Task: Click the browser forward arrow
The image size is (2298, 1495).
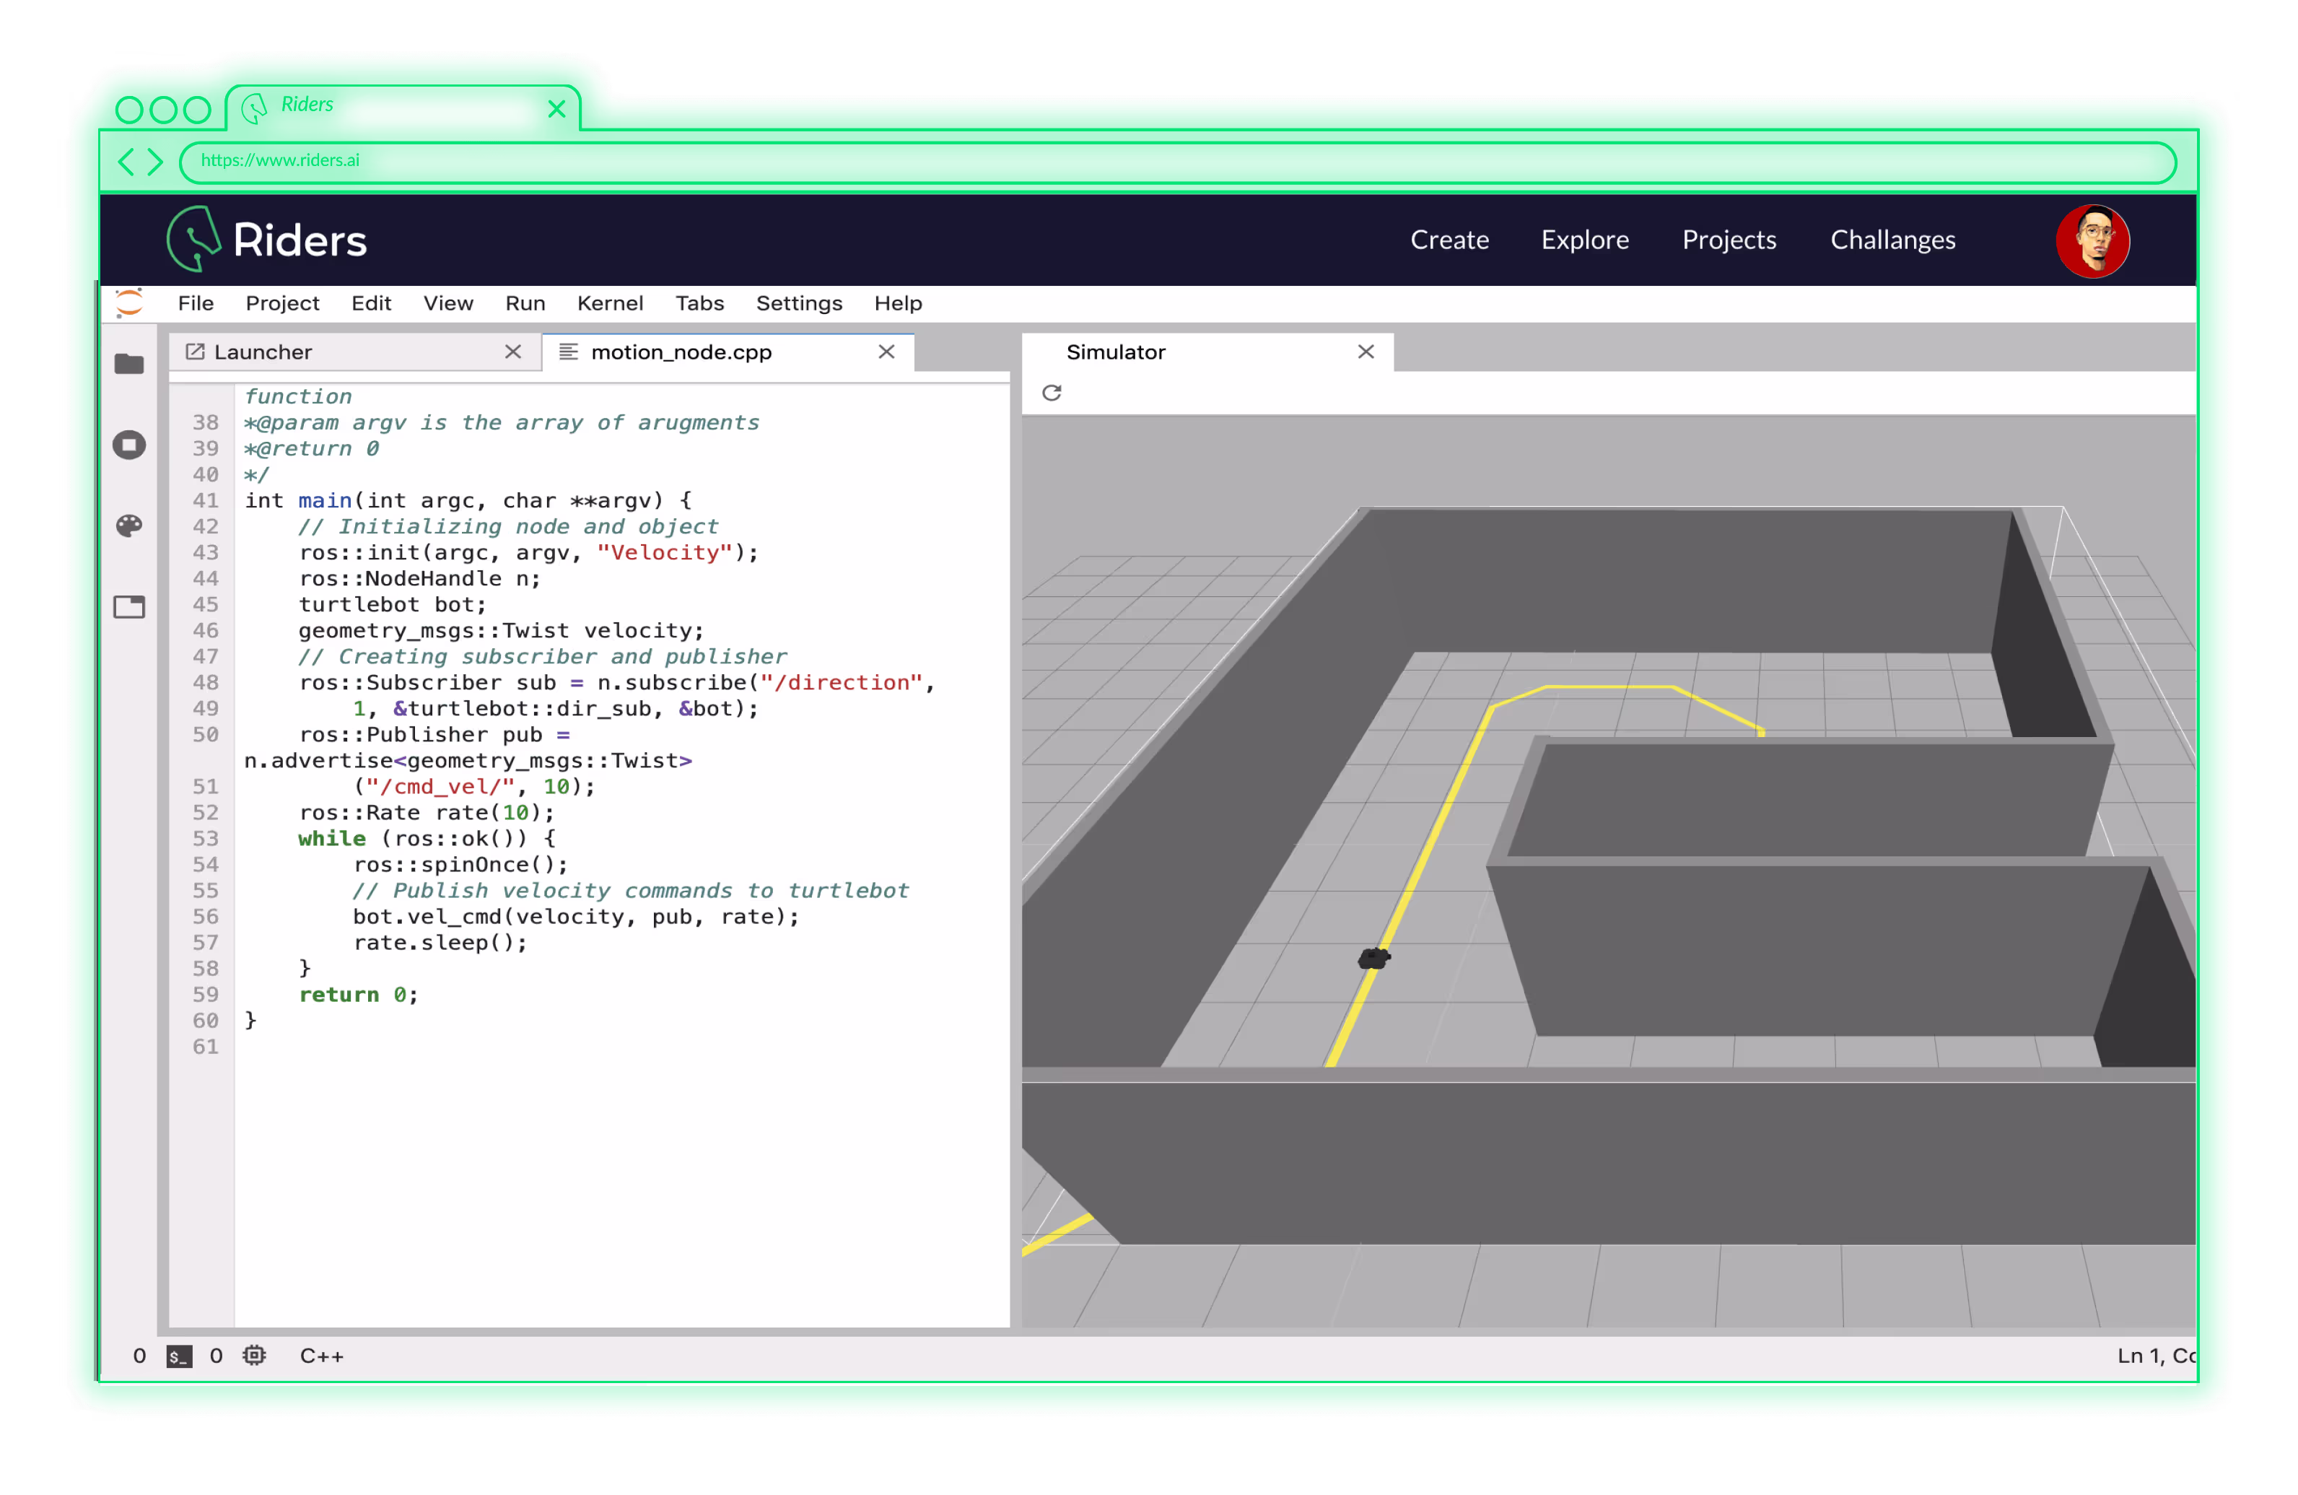Action: pyautogui.click(x=154, y=161)
